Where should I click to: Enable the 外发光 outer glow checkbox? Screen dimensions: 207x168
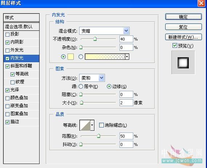tap(7, 50)
